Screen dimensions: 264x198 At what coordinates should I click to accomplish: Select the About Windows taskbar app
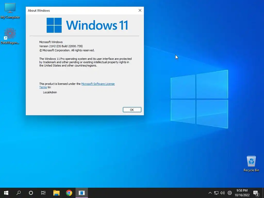tap(82, 193)
